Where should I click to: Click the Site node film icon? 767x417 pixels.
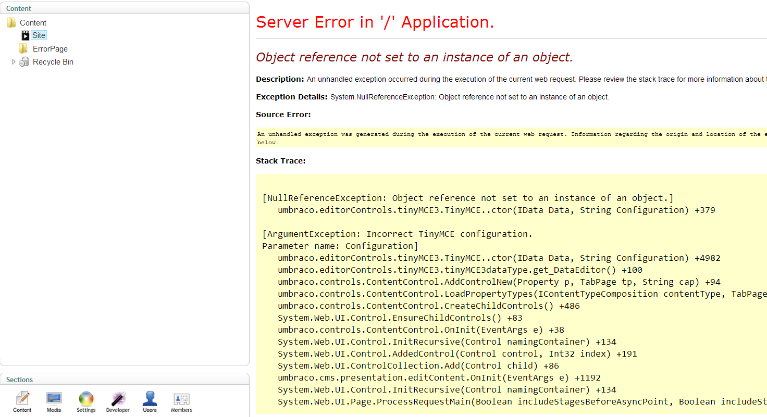[25, 35]
